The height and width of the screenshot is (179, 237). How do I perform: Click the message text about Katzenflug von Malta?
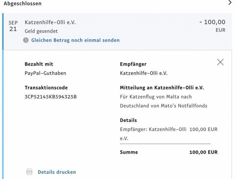(164, 101)
